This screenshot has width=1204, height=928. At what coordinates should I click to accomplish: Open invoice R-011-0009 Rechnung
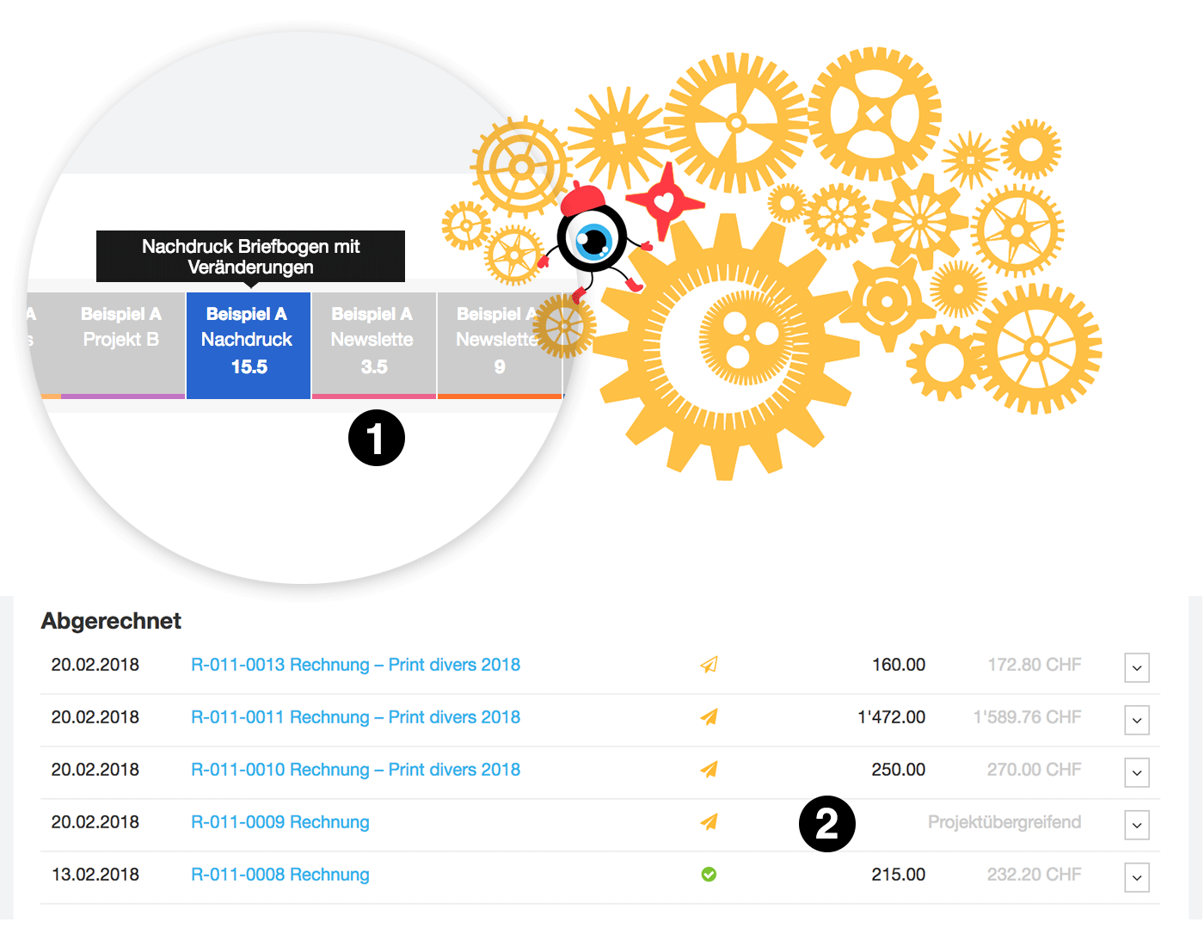[280, 822]
